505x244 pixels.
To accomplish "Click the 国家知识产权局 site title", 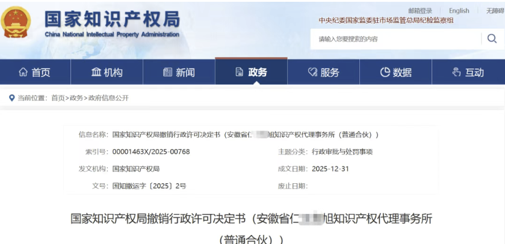I will [x=112, y=19].
